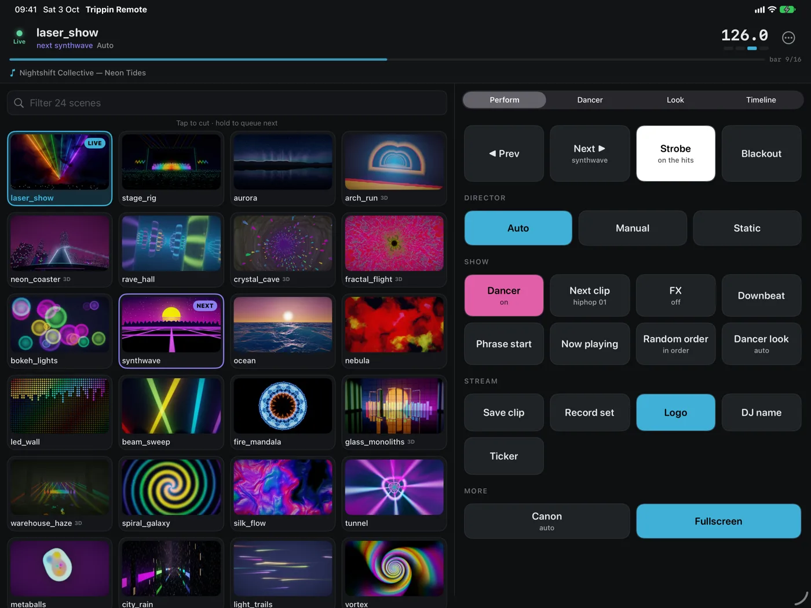
Task: Go to the Prev scene
Action: tap(504, 153)
